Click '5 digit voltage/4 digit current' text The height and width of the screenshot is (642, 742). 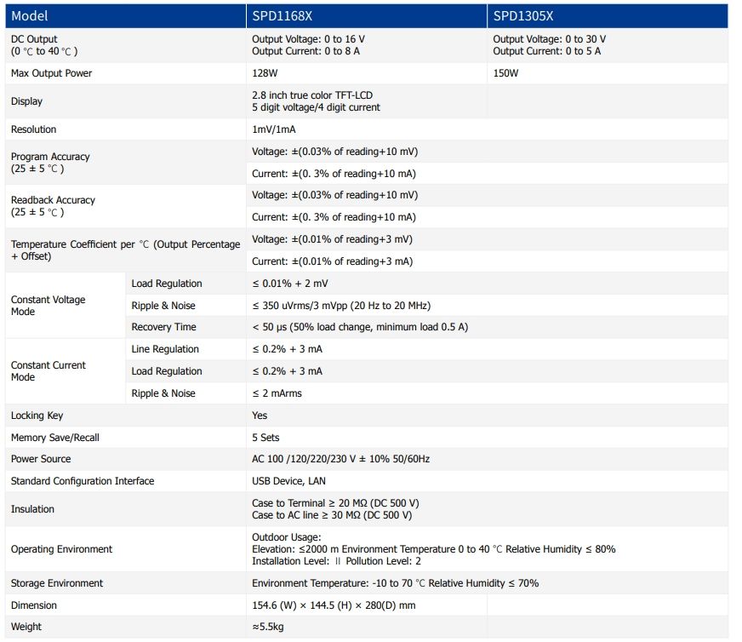[x=316, y=107]
